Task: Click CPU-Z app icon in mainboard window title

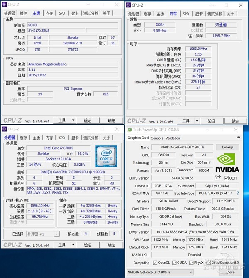Action: click(x=4, y=5)
